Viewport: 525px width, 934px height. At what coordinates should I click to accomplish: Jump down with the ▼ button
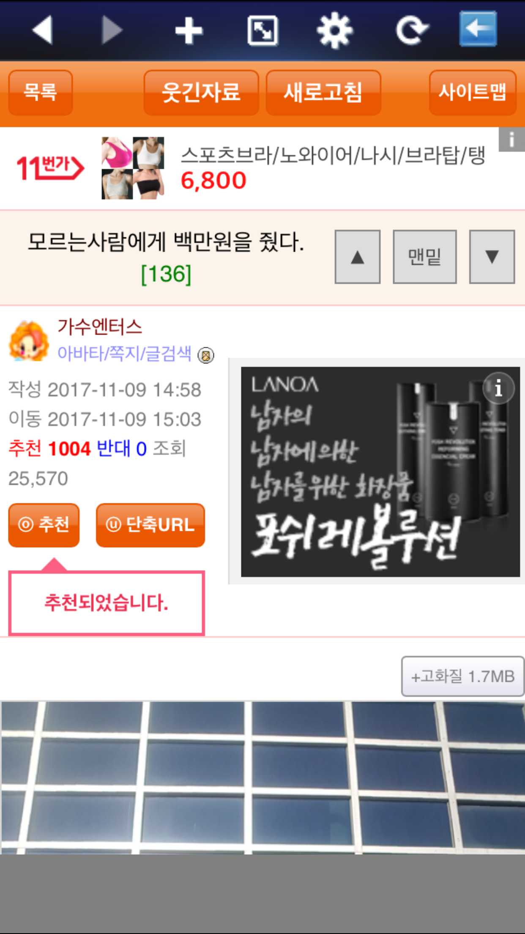point(492,257)
